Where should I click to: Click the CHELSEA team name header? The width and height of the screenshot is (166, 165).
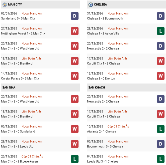pyautogui.click(x=100, y=4)
